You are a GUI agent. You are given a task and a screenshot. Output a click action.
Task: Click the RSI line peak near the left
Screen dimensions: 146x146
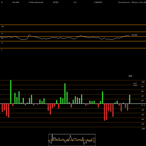tap(29, 35)
